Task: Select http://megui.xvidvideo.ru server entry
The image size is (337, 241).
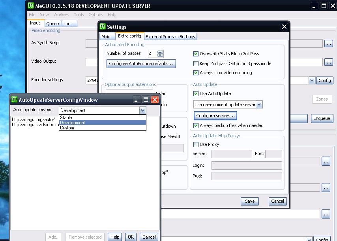Action: 35,125
